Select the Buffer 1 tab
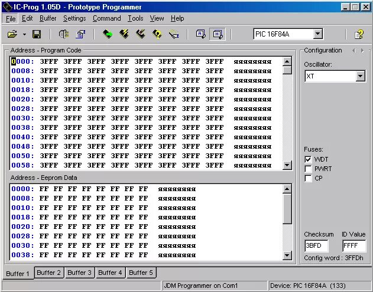Viewport: 373px width, 292px height. tap(18, 274)
